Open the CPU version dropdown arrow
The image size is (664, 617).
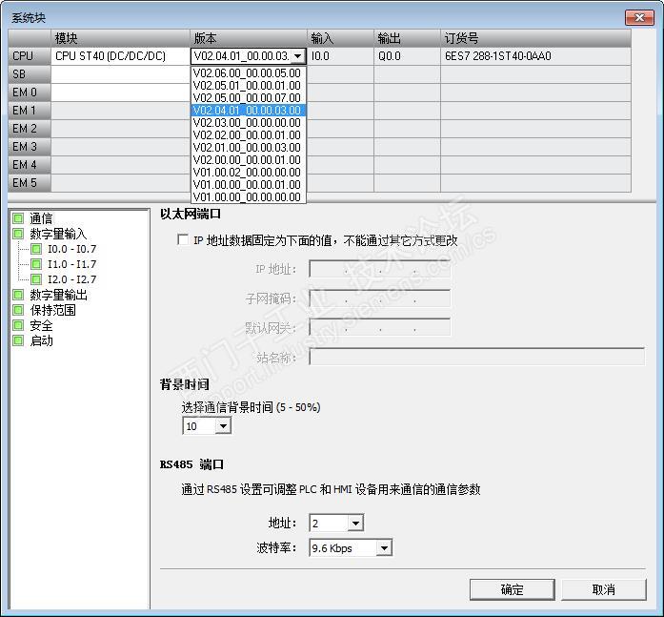point(298,56)
